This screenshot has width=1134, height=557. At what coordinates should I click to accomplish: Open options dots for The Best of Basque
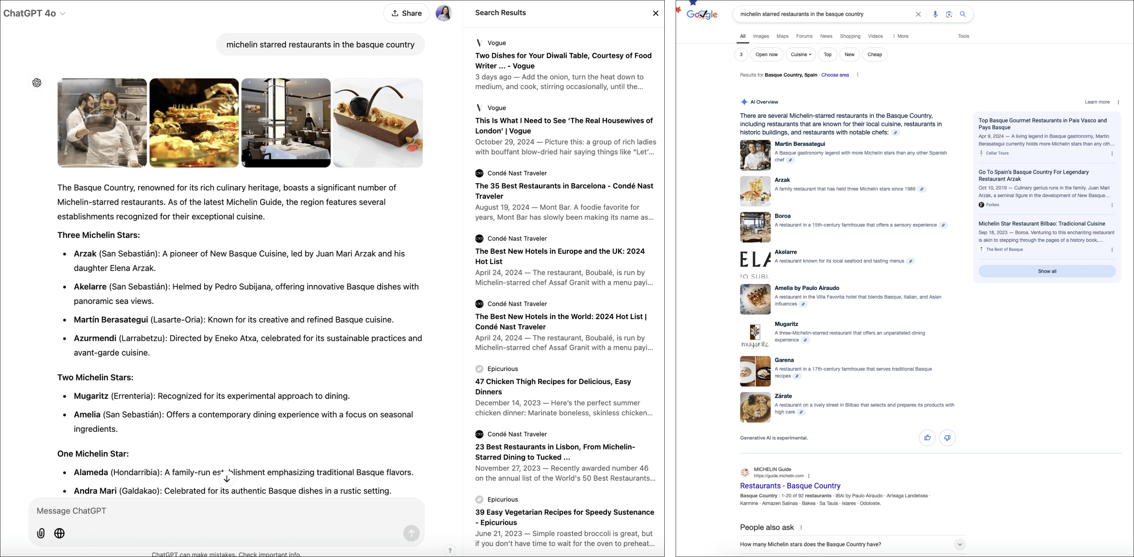coord(1112,250)
